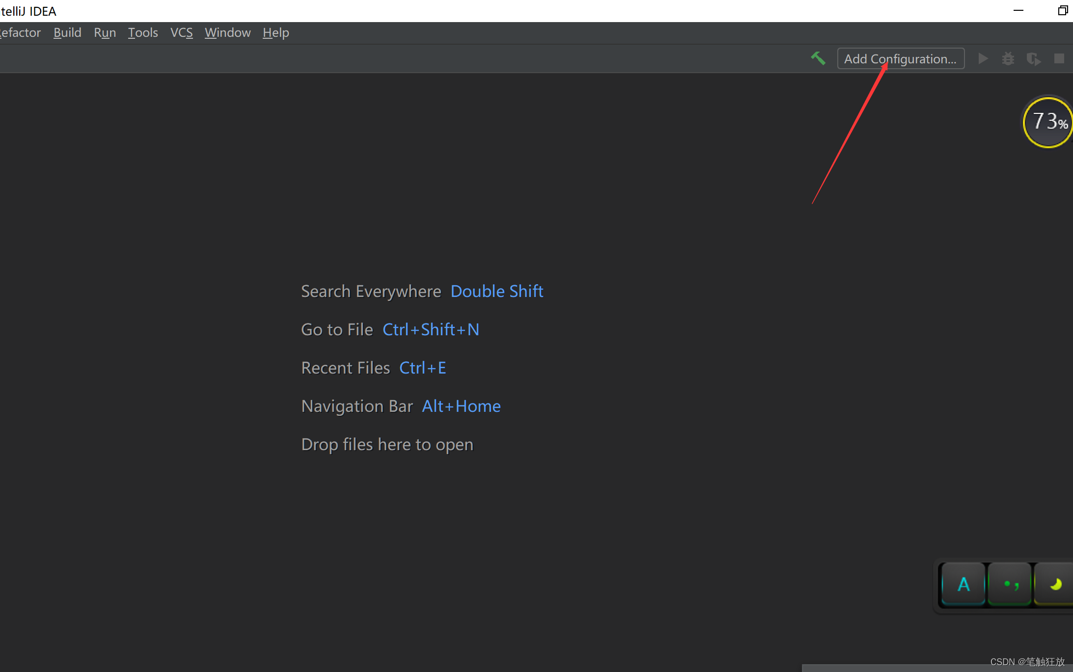Click the Debug bug icon
Viewport: 1073px width, 672px height.
coord(1008,58)
